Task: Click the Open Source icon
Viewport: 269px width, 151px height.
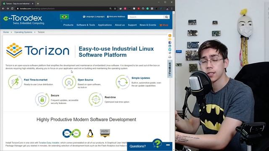Action: (69, 82)
